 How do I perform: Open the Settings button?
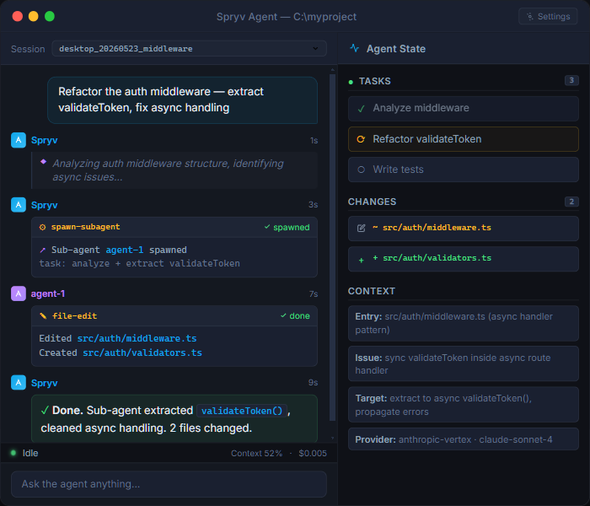click(548, 17)
